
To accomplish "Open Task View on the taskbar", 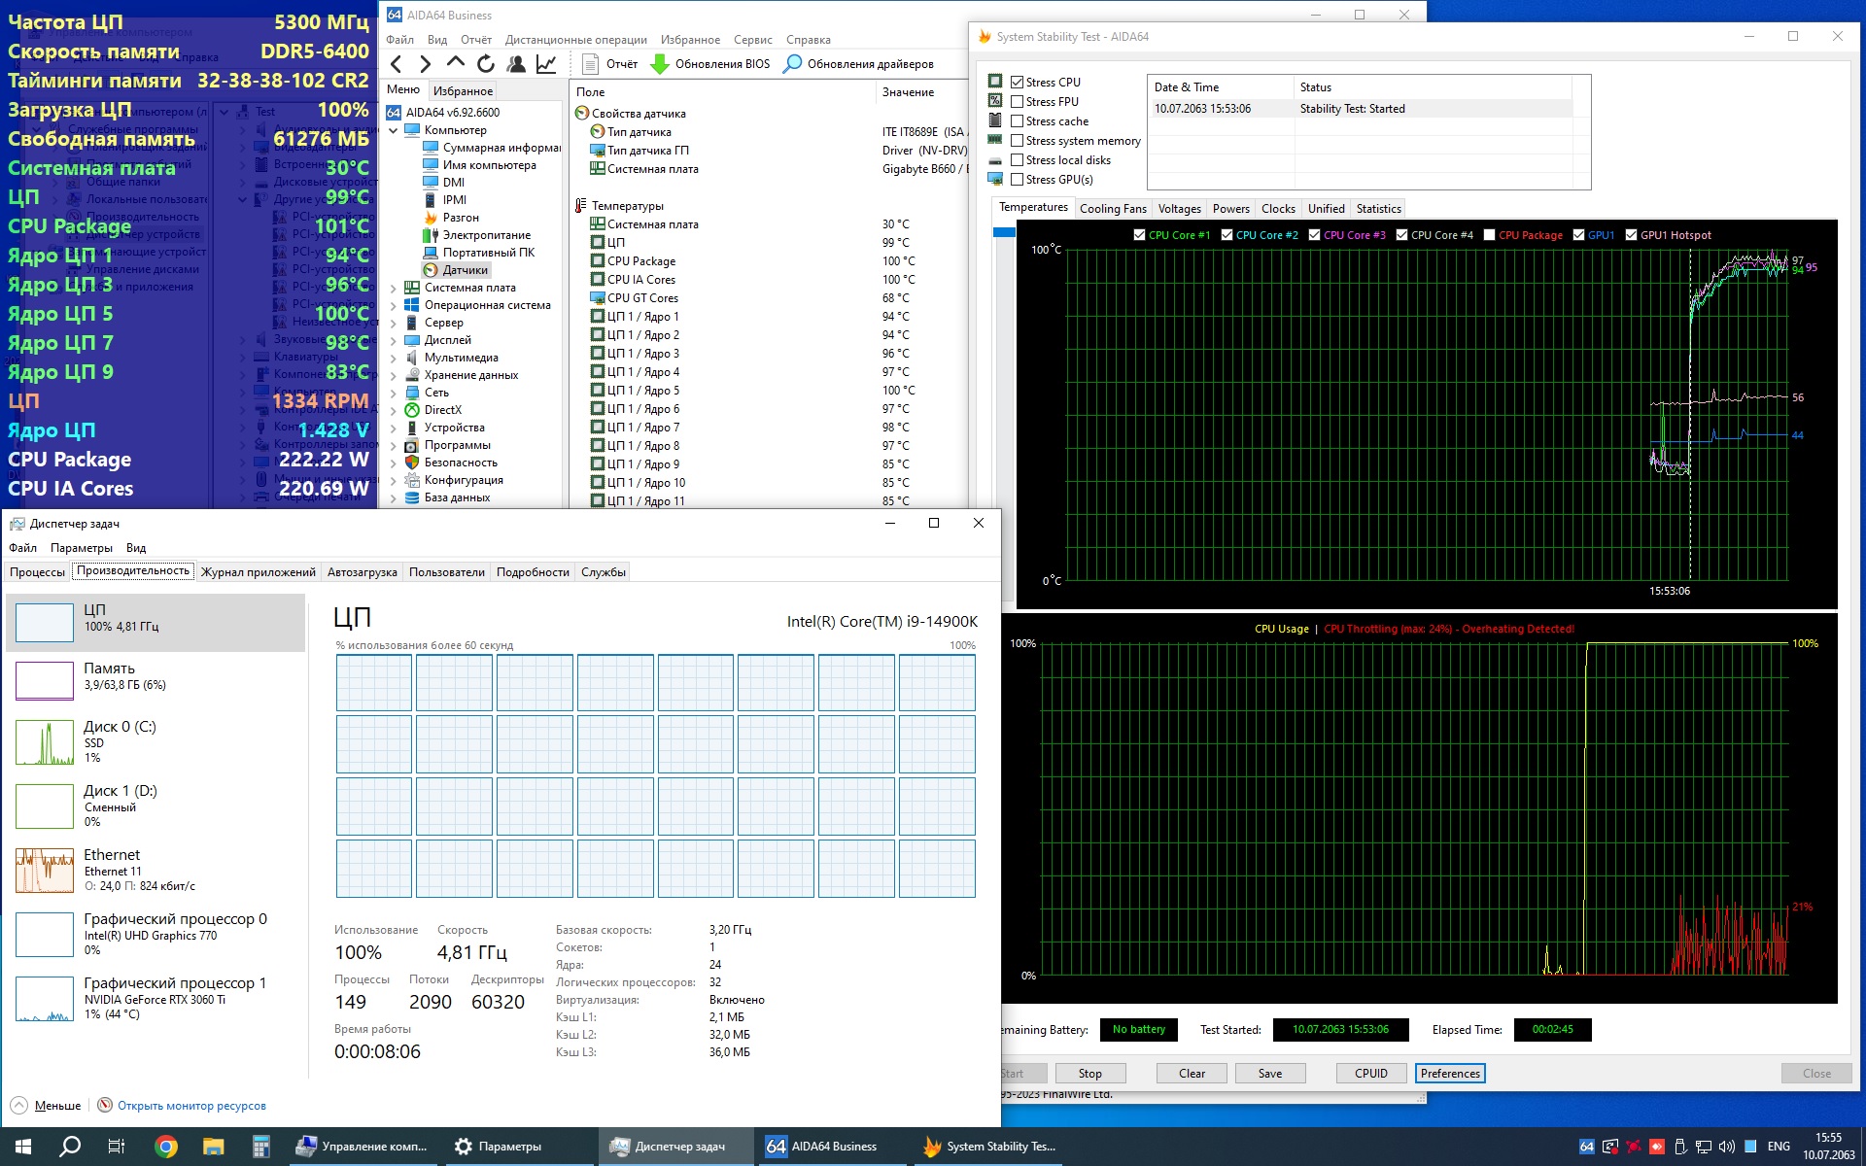I will [x=117, y=1147].
